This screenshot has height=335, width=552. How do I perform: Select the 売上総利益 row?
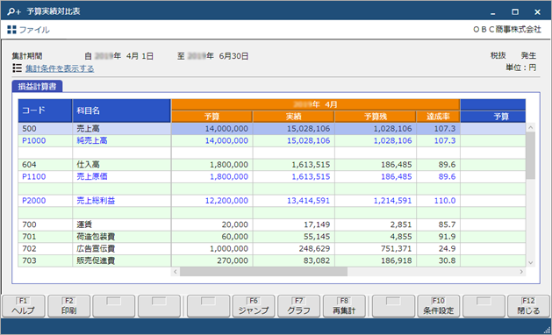tap(272, 201)
